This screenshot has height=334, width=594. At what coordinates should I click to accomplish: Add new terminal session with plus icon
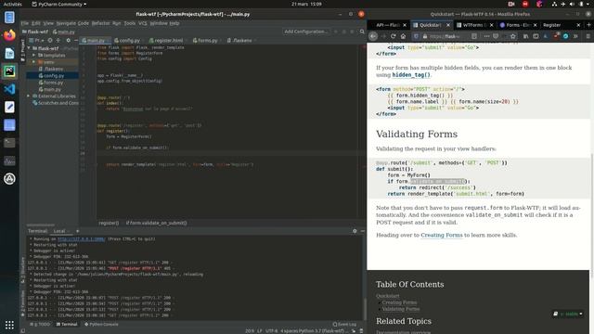pyautogui.click(x=77, y=231)
